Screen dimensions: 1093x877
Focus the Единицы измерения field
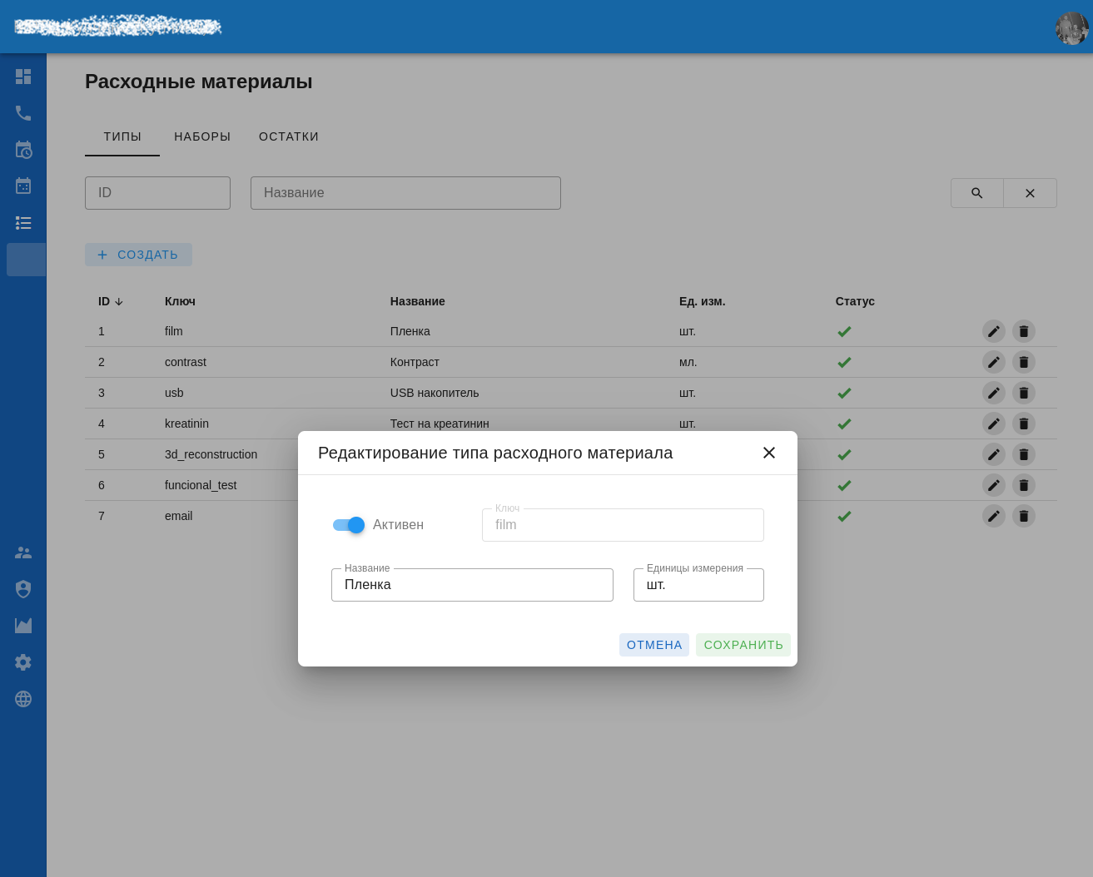point(698,585)
